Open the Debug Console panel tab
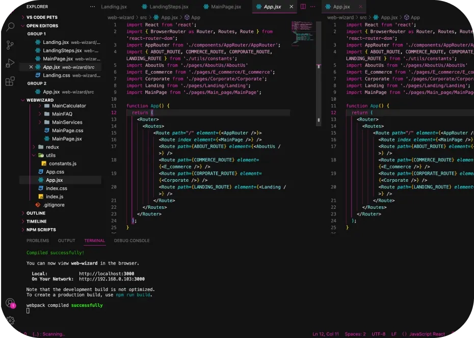The width and height of the screenshot is (474, 338). coord(131,240)
